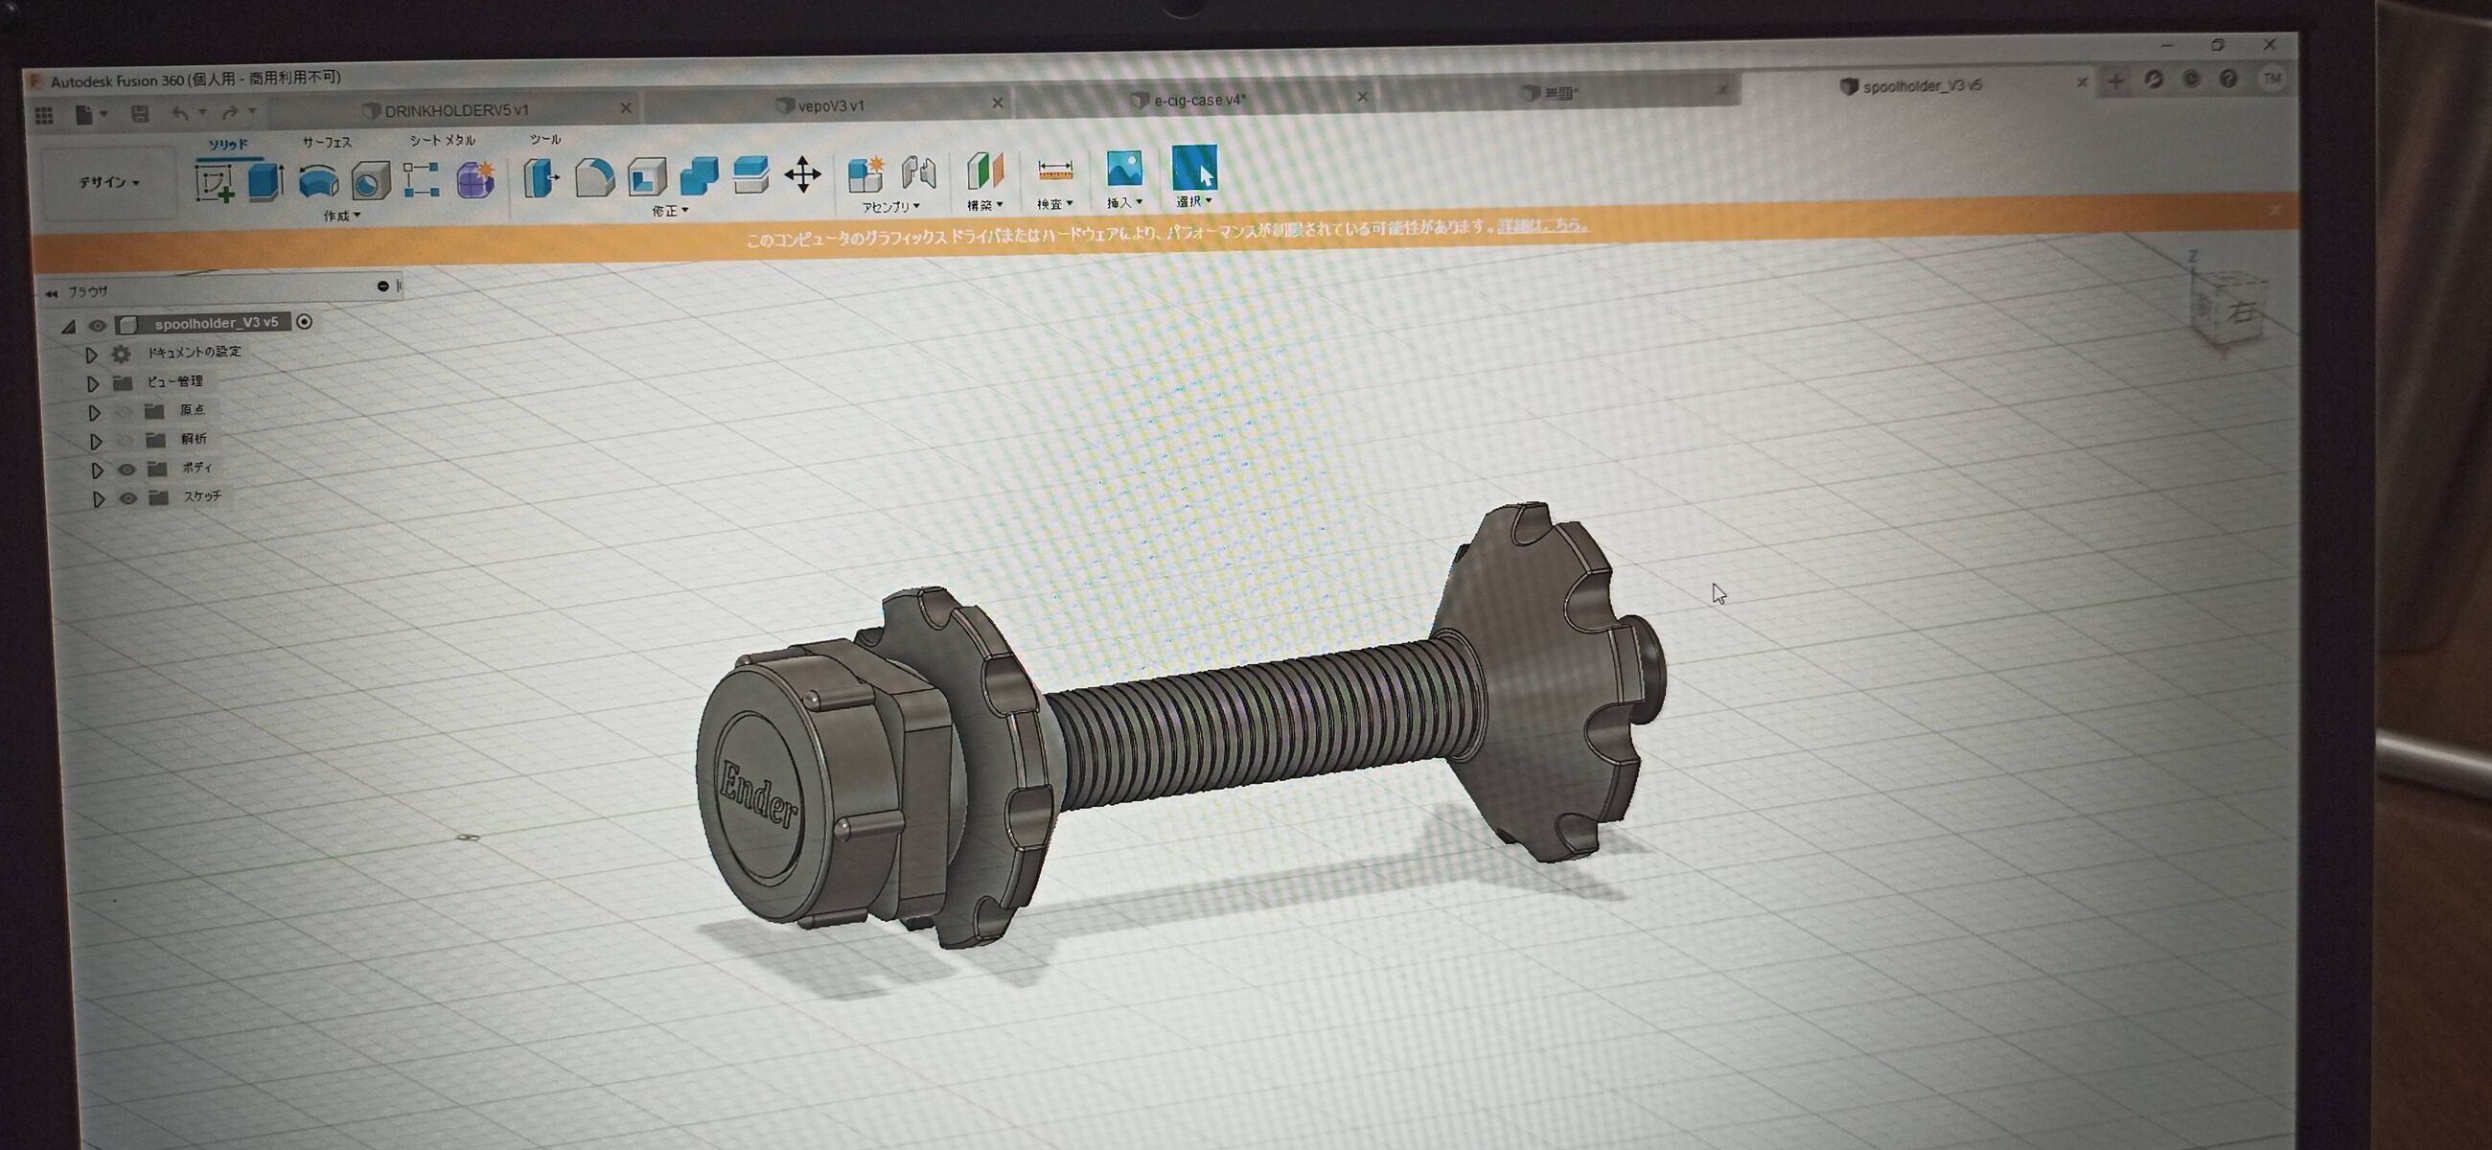Click the Extrude tool icon
This screenshot has width=2492, height=1150.
(265, 181)
